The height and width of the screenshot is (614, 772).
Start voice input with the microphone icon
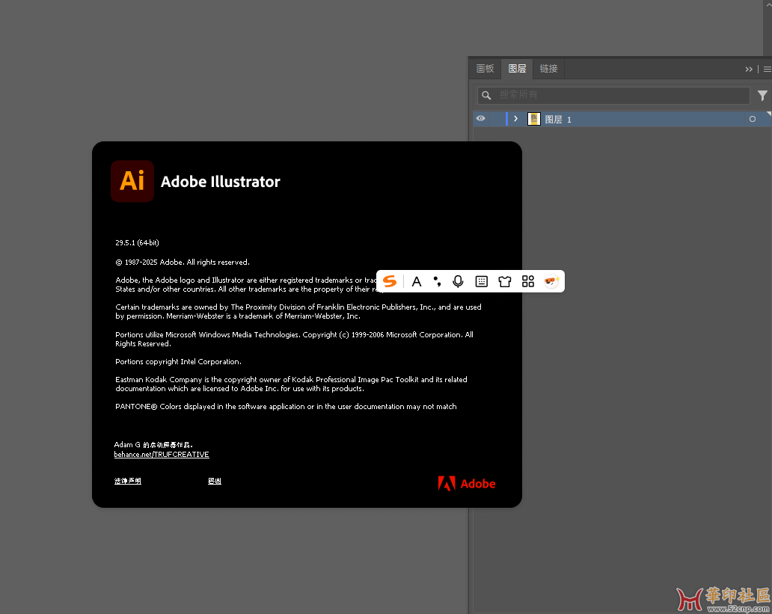[x=458, y=282]
